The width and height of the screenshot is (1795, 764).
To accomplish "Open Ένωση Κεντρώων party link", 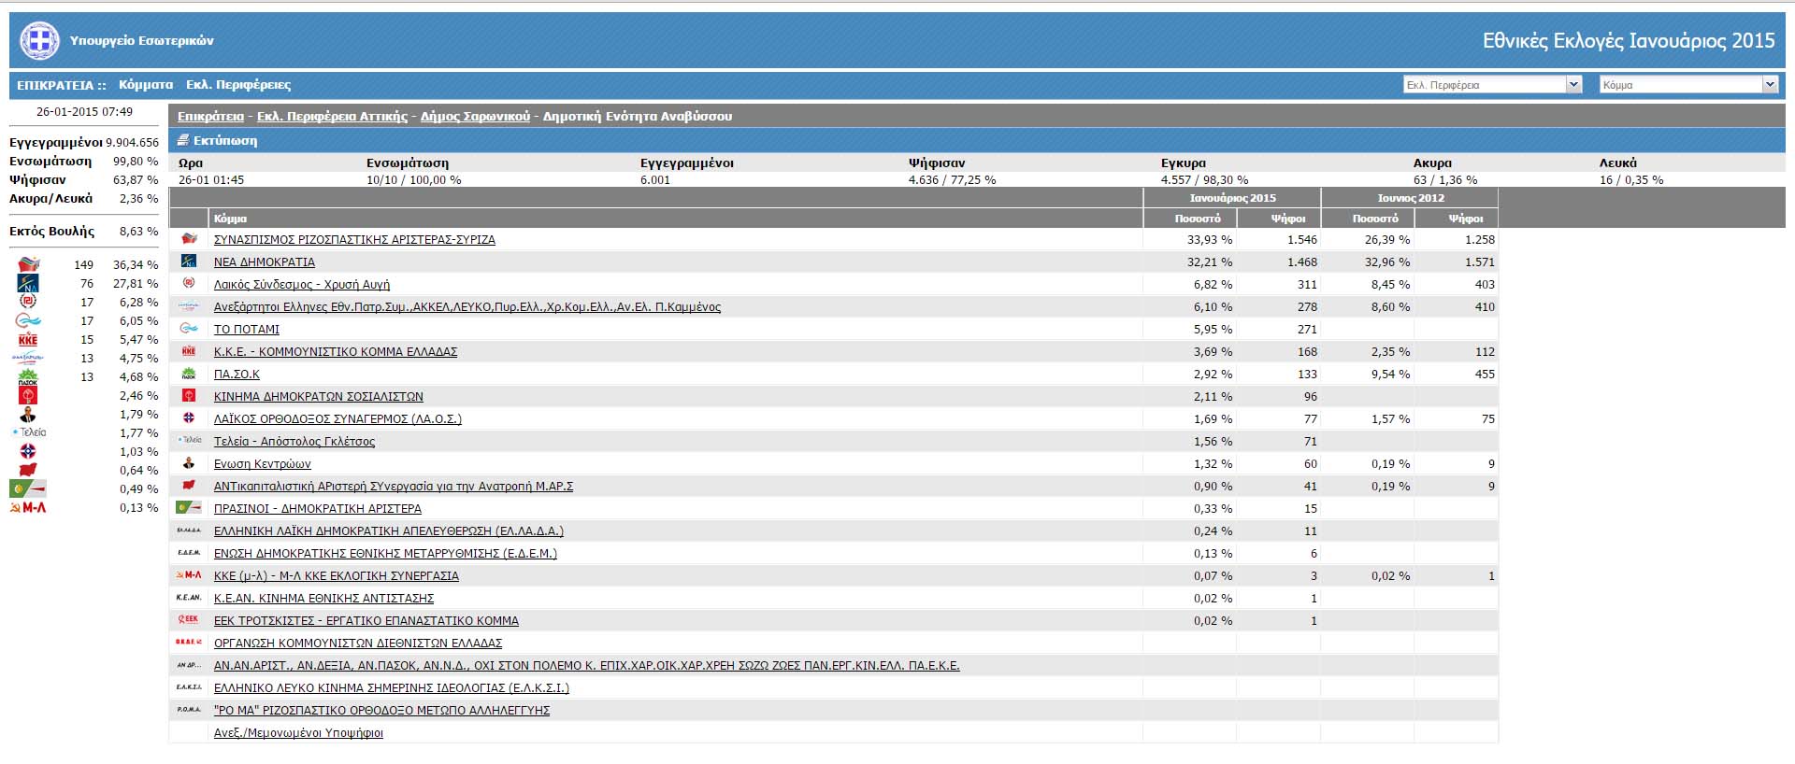I will tap(263, 464).
